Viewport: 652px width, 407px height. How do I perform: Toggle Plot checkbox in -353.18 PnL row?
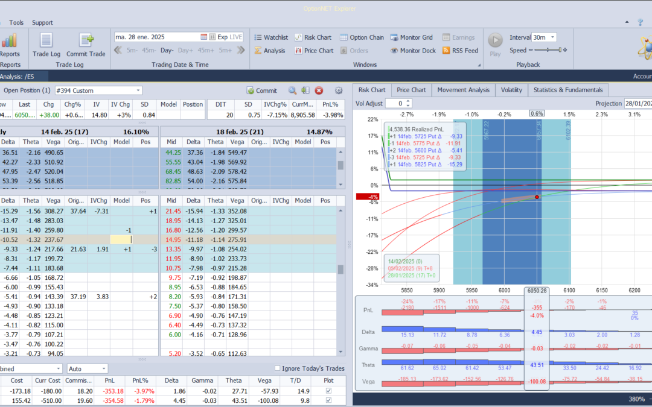328,391
